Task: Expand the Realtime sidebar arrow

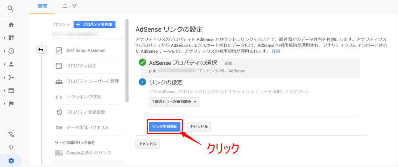Action: tap(5, 51)
